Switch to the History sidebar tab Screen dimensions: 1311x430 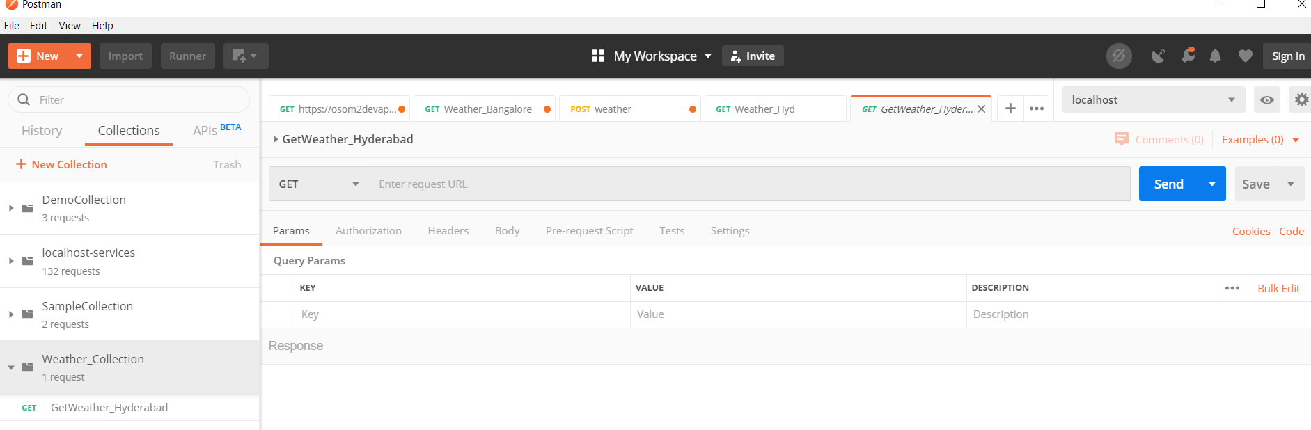[42, 130]
